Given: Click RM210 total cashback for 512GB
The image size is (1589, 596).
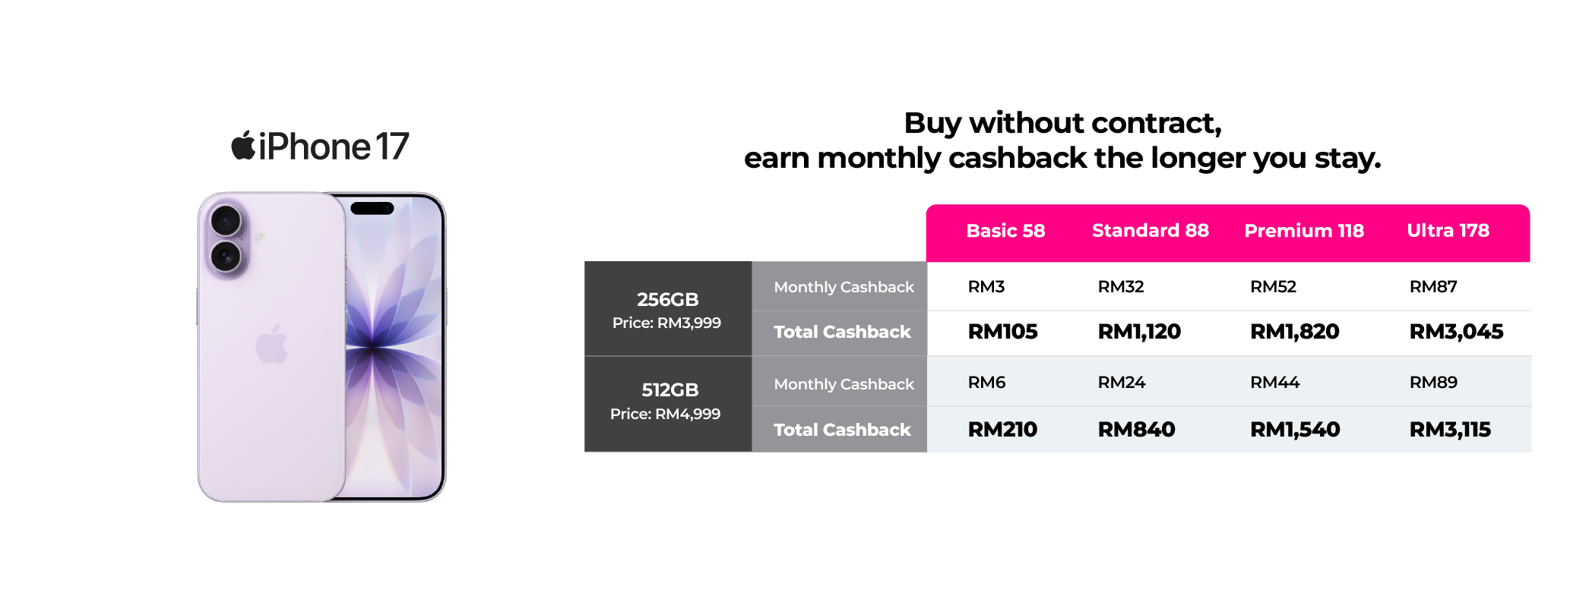Looking at the screenshot, I should [1002, 430].
